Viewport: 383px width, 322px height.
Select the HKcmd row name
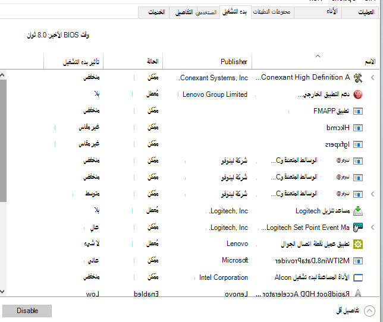click(338, 128)
